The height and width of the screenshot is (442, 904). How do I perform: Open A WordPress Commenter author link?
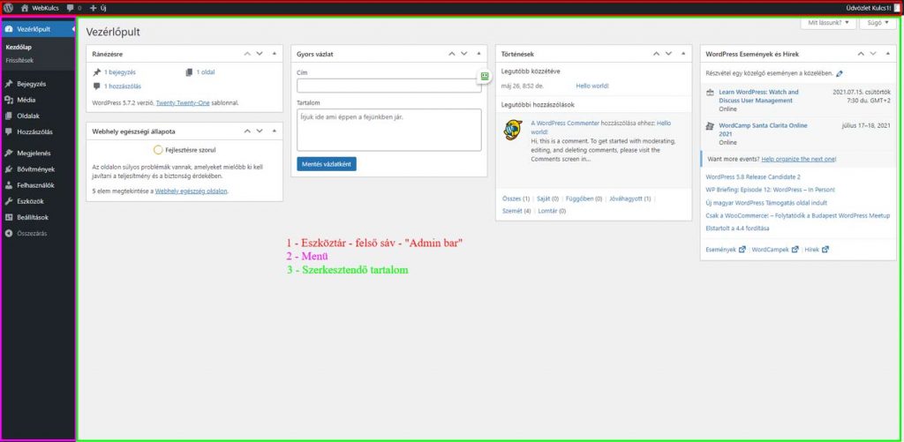(565, 124)
